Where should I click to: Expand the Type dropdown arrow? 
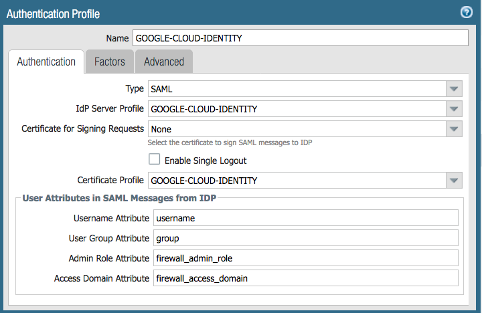pyautogui.click(x=454, y=89)
